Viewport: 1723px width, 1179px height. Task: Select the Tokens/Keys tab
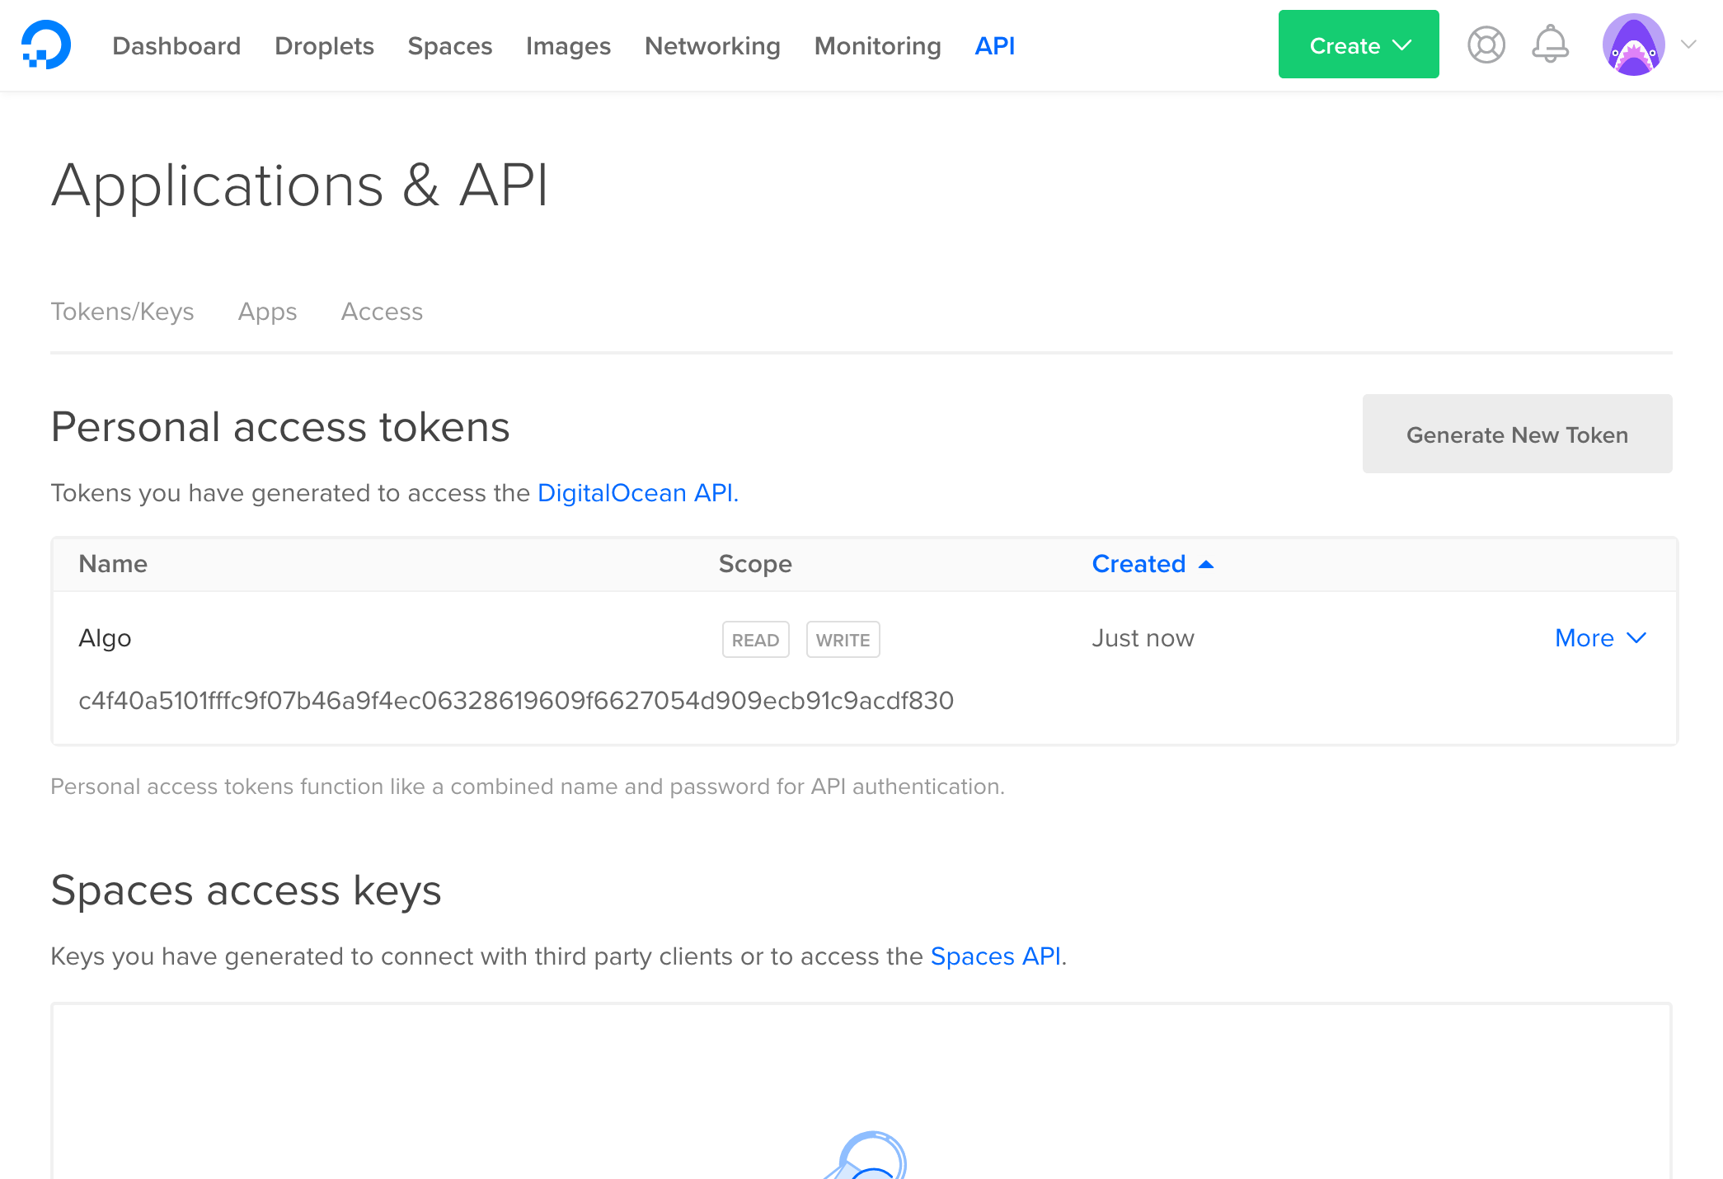pyautogui.click(x=122, y=312)
